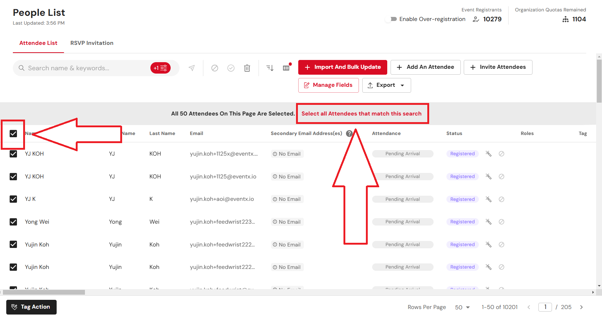Click the horizontal scrollbar thumb
Image resolution: width=602 pixels, height=316 pixels.
pyautogui.click(x=44, y=292)
